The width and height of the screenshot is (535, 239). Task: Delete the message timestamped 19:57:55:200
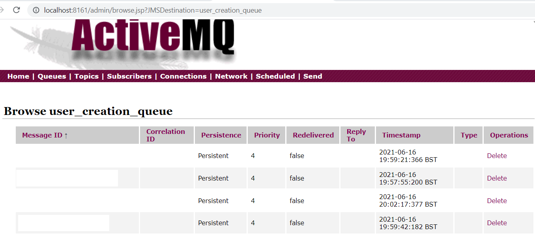[x=496, y=178]
